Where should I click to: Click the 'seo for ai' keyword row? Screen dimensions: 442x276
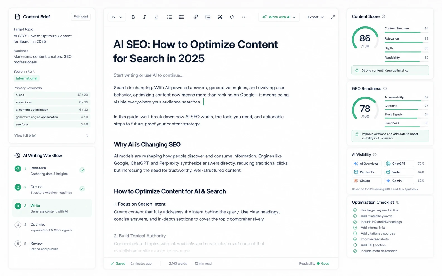point(52,124)
